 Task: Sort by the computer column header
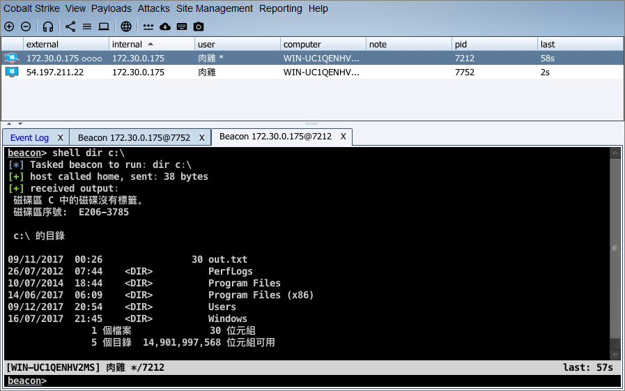point(323,44)
